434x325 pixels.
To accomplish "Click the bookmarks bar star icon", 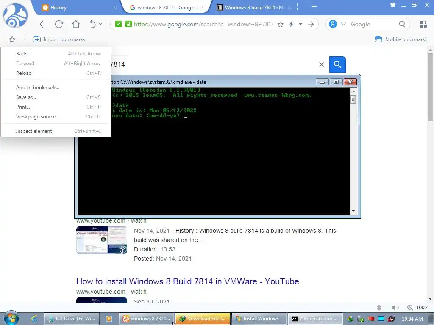I will 12,39.
